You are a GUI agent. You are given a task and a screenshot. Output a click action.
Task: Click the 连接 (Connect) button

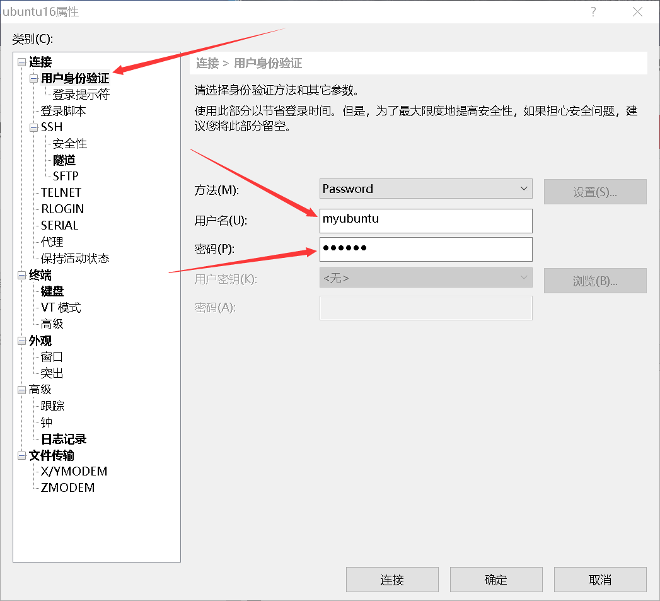(x=392, y=579)
